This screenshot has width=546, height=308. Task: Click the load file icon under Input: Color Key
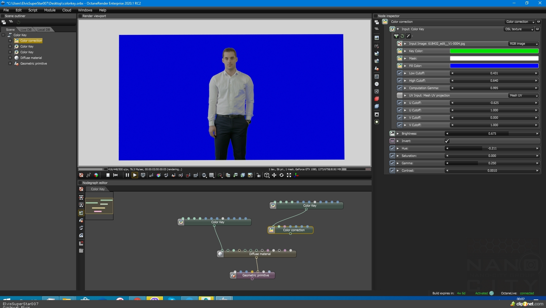pyautogui.click(x=396, y=36)
